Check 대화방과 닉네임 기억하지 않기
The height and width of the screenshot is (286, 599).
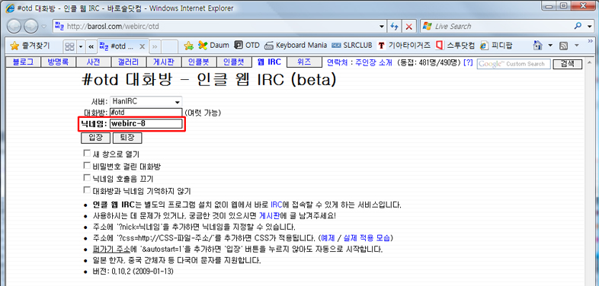(x=86, y=190)
